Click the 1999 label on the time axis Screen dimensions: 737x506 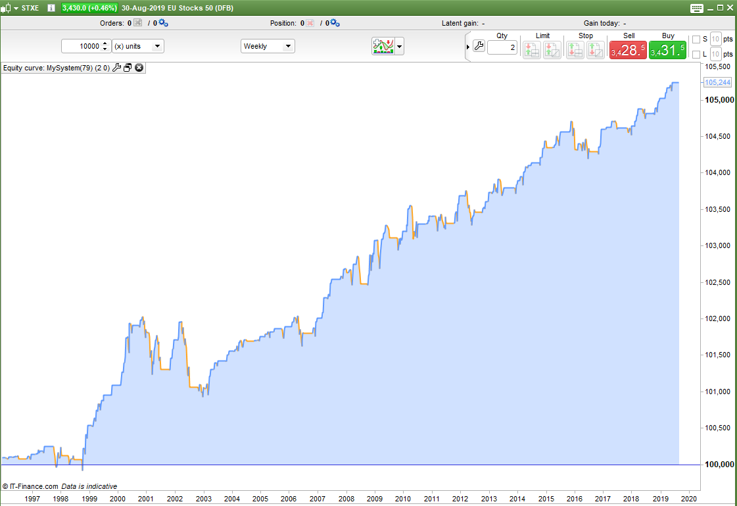click(89, 499)
